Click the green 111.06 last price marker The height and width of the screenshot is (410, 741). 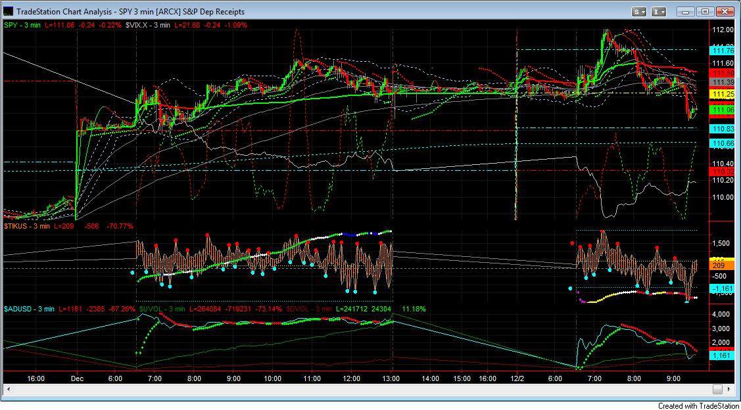click(x=722, y=110)
